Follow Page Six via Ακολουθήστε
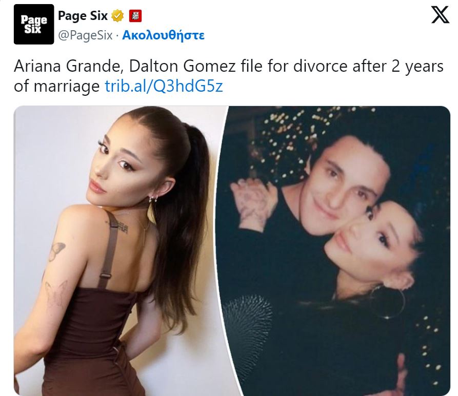 (163, 35)
